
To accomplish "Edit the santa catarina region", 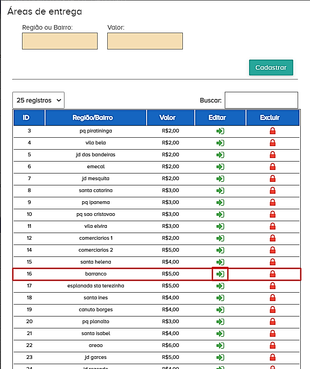I will [x=220, y=191].
